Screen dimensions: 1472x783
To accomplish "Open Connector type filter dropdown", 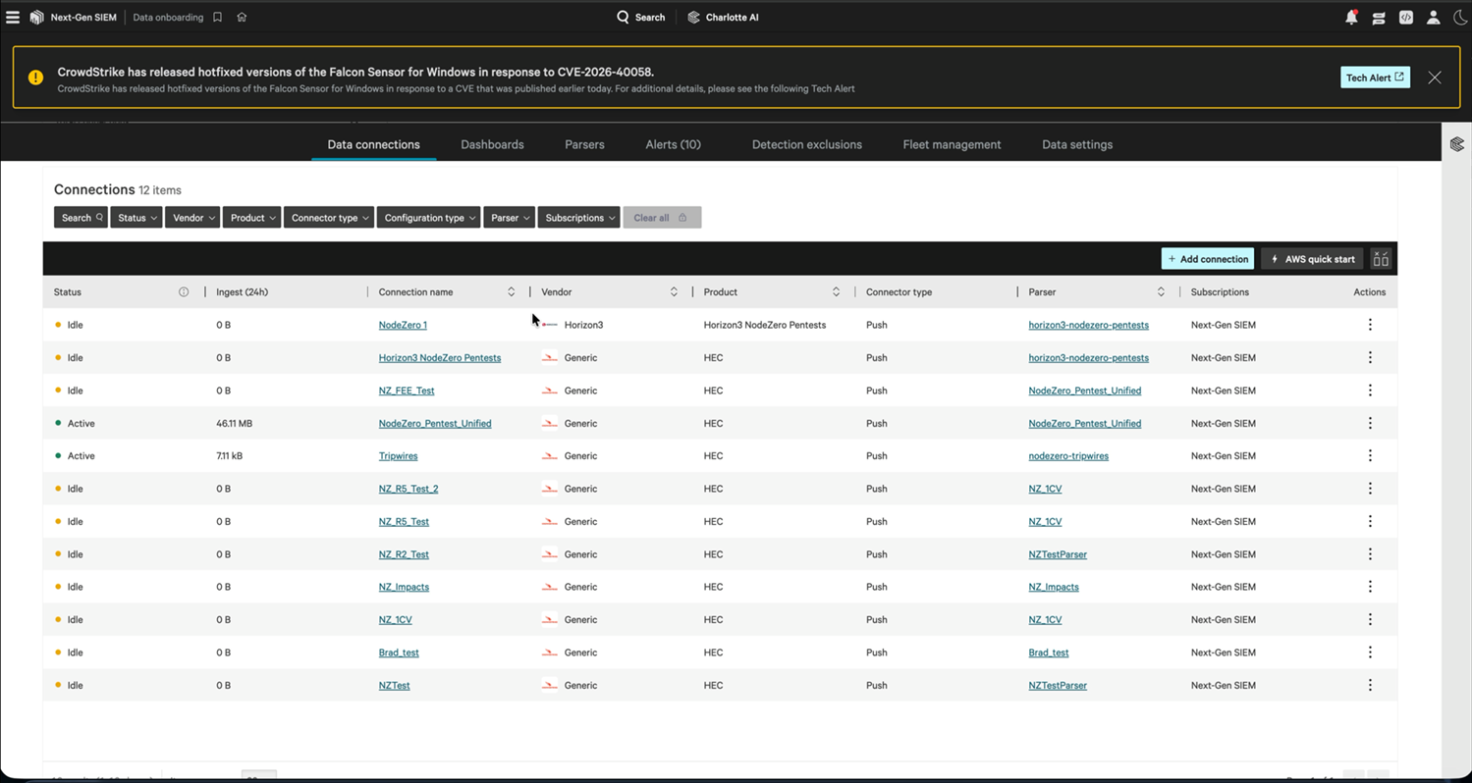I will coord(329,218).
